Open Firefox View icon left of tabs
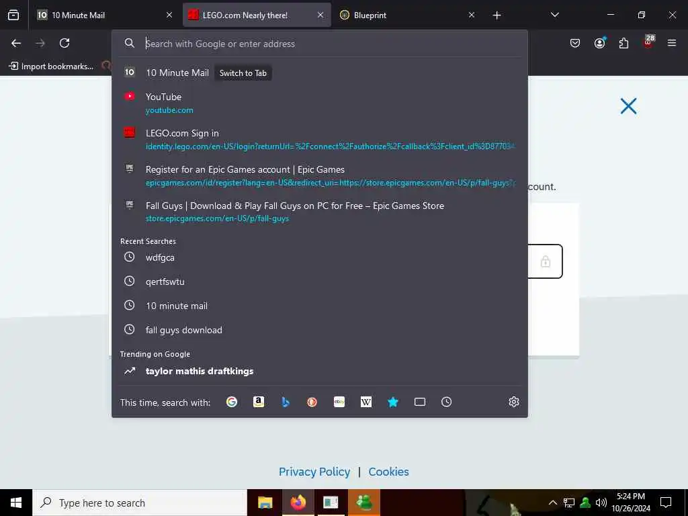This screenshot has height=516, width=688. [x=13, y=15]
